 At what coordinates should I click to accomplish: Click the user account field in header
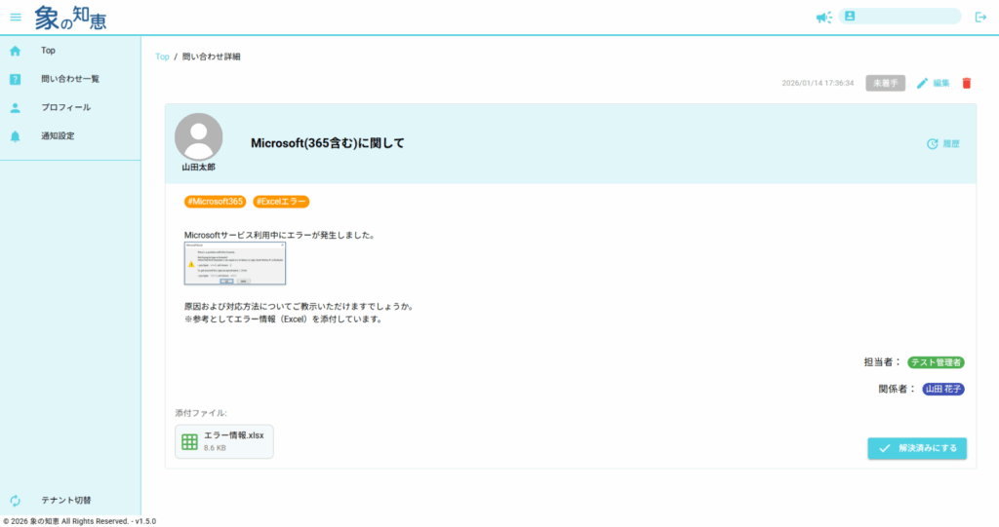(899, 17)
